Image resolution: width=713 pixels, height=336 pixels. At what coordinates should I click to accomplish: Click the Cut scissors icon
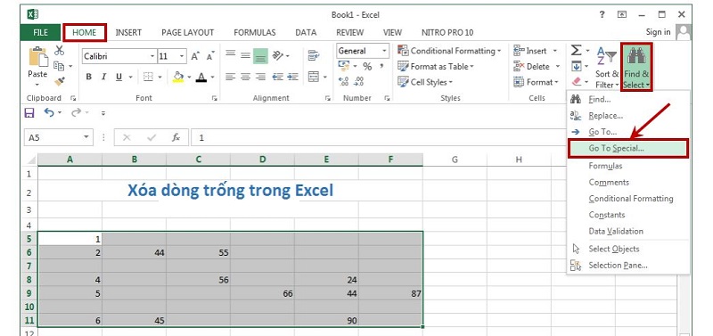coord(59,51)
